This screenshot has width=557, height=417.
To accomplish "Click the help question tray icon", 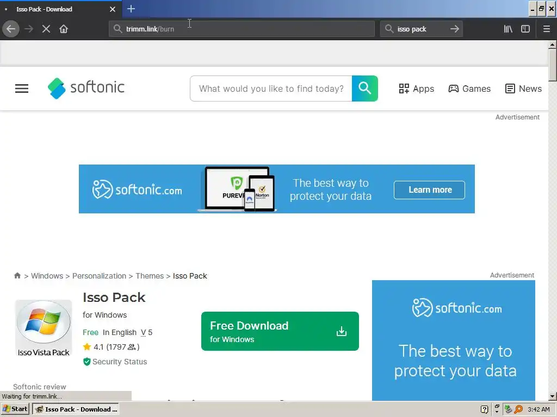I will point(484,409).
